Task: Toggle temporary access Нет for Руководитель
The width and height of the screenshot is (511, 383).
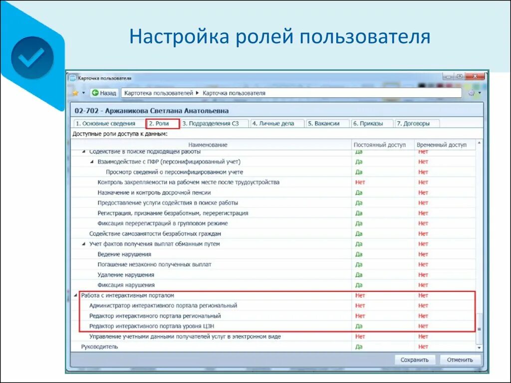Action: pos(423,347)
